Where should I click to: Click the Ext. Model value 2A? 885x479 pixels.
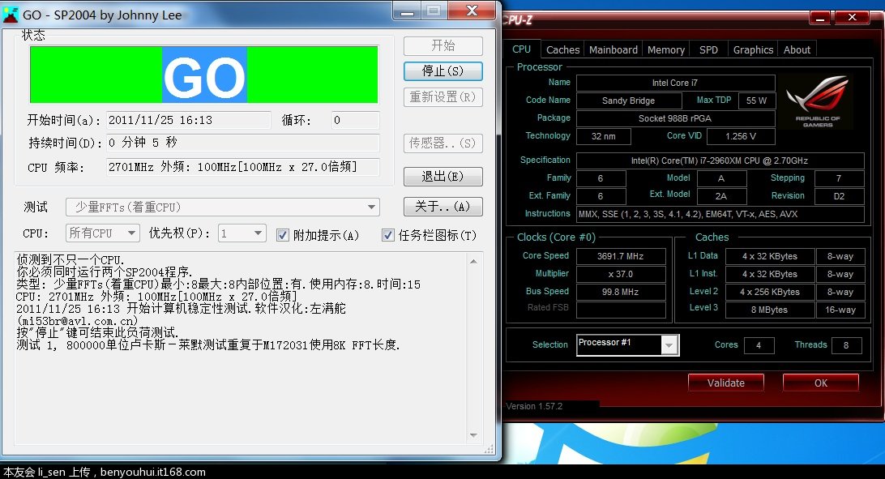[721, 196]
